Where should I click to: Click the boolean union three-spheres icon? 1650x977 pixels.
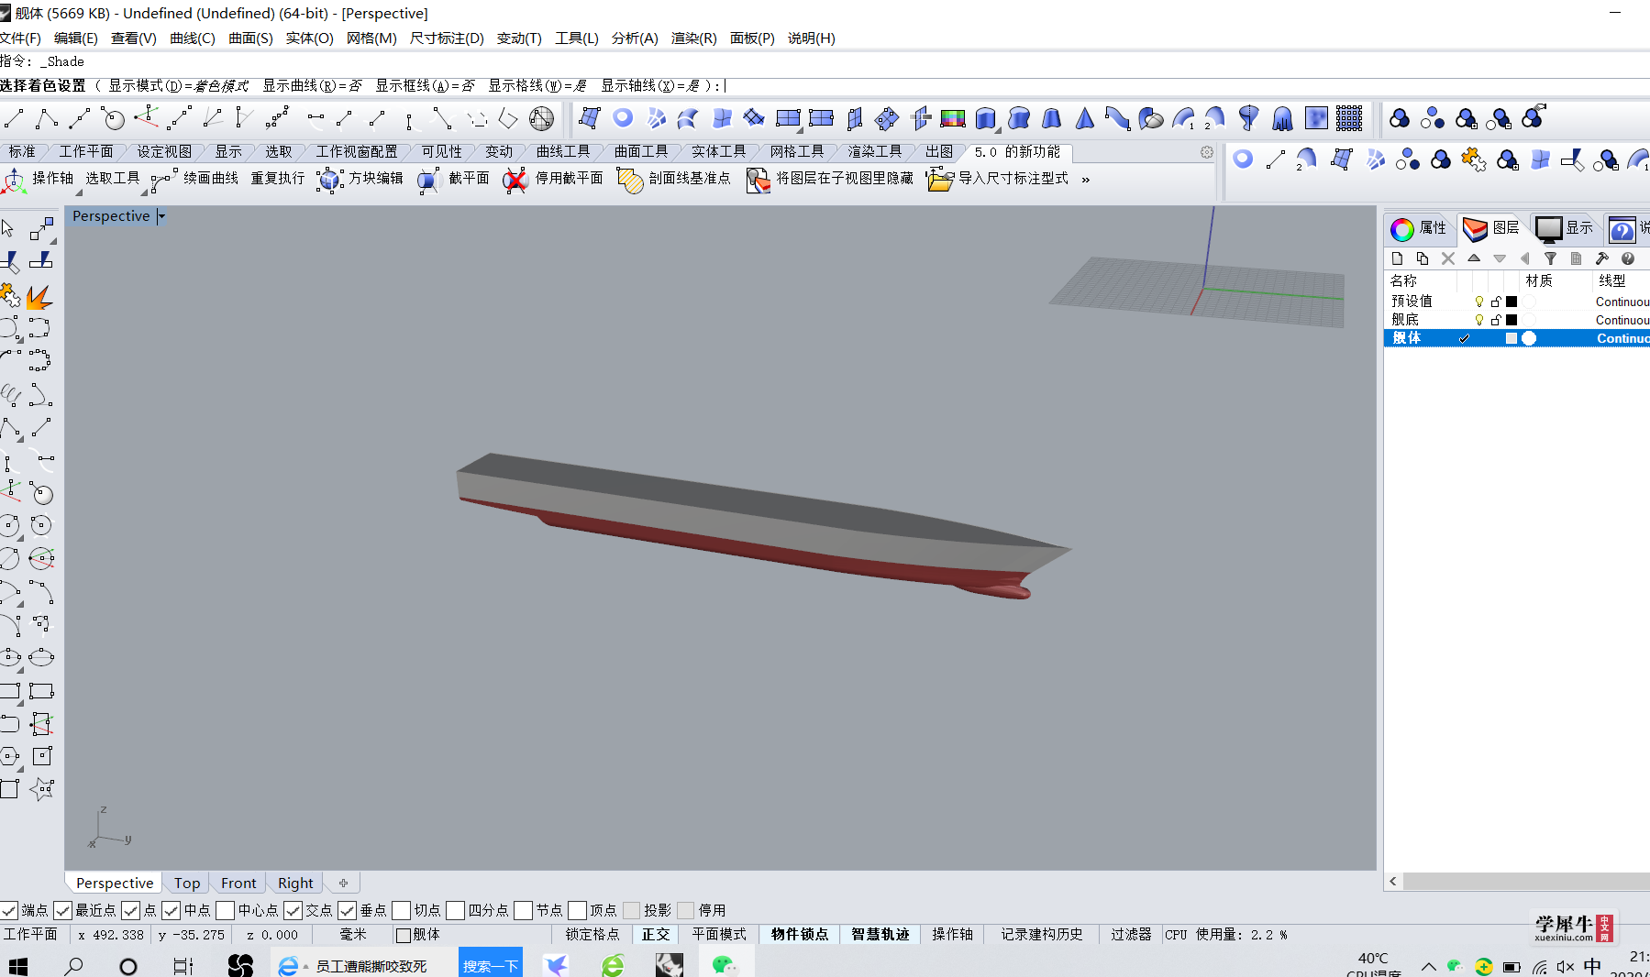[1400, 118]
